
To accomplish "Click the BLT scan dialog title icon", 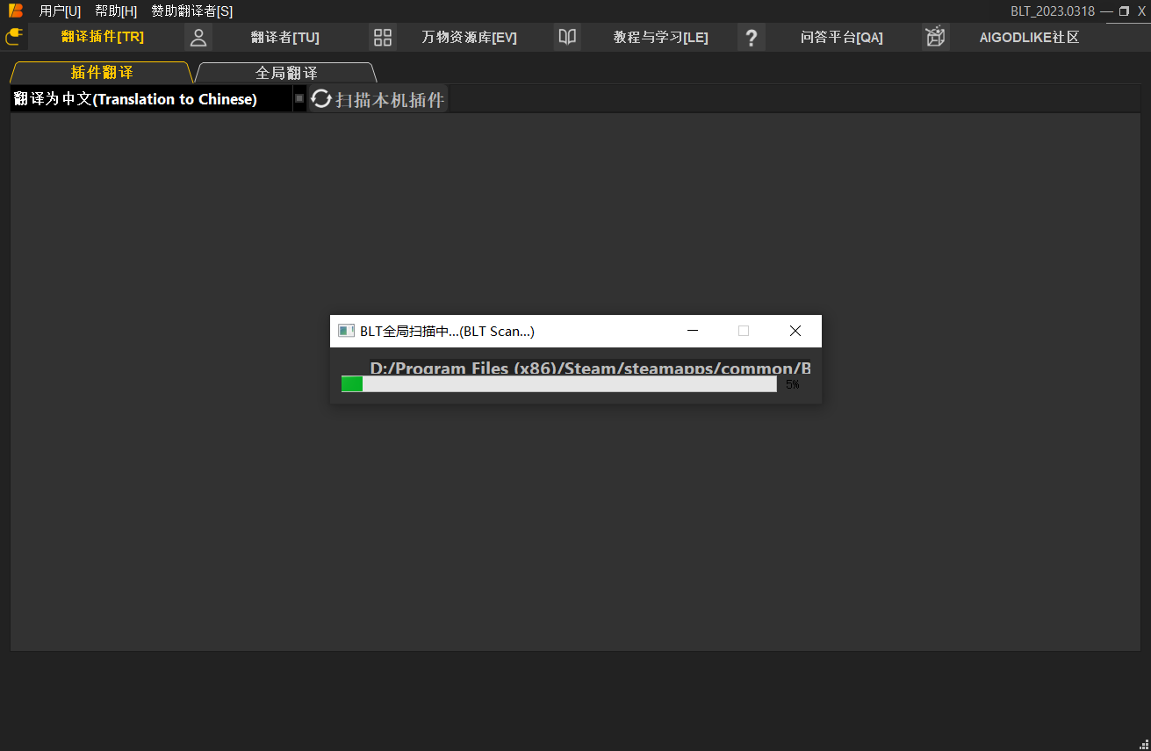I will tap(346, 331).
